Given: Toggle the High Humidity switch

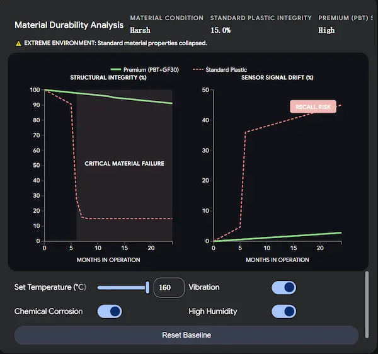Looking at the screenshot, I should 283,311.
